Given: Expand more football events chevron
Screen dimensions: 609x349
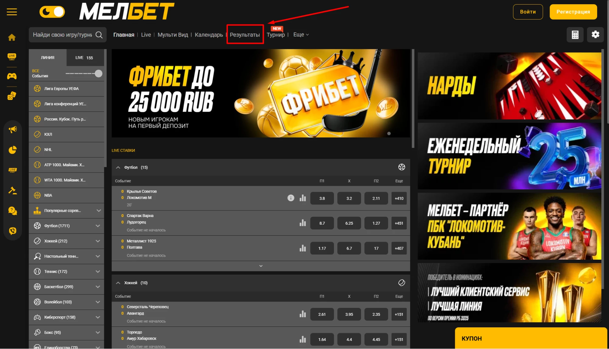Looking at the screenshot, I should click(x=261, y=266).
